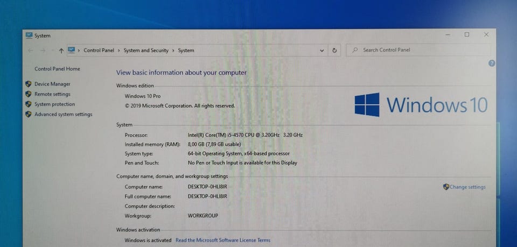
Task: Select System breadcrumb item
Action: tap(186, 51)
